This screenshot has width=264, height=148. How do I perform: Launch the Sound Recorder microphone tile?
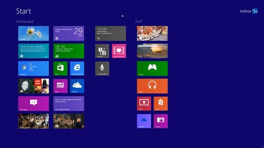(x=102, y=69)
